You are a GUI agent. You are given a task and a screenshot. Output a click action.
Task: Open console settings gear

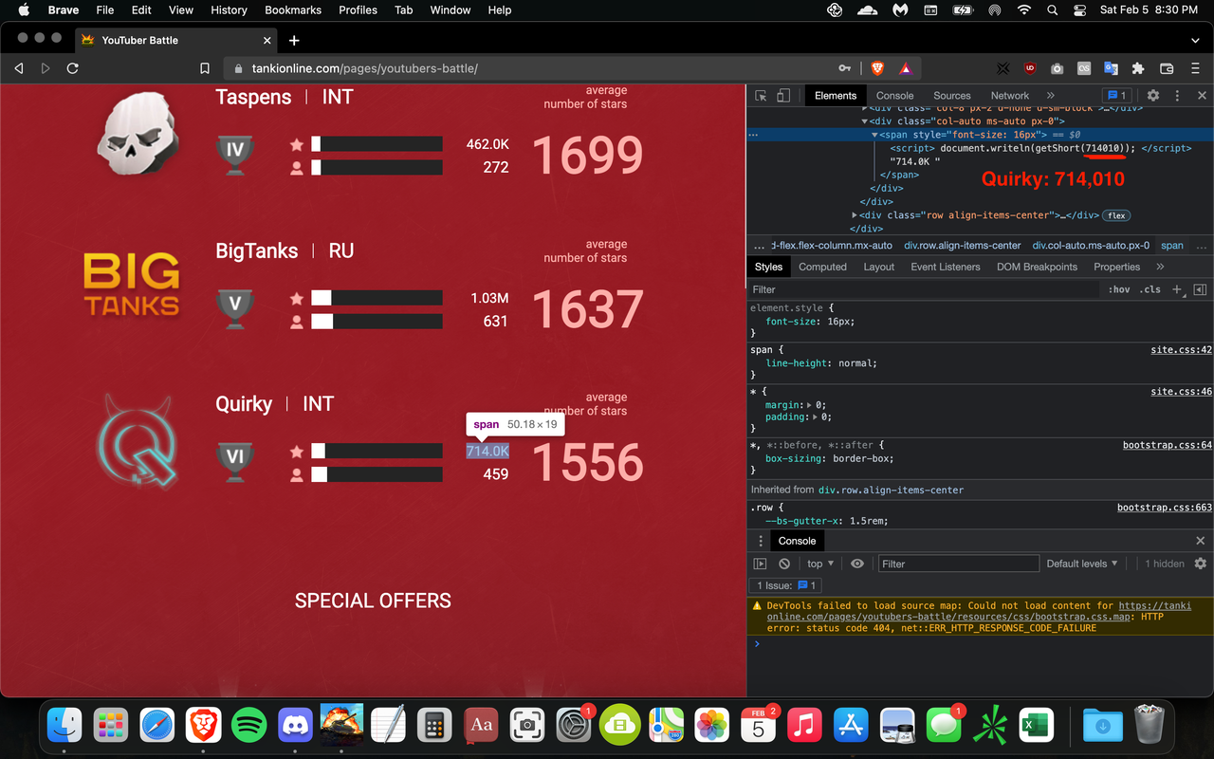click(1200, 564)
